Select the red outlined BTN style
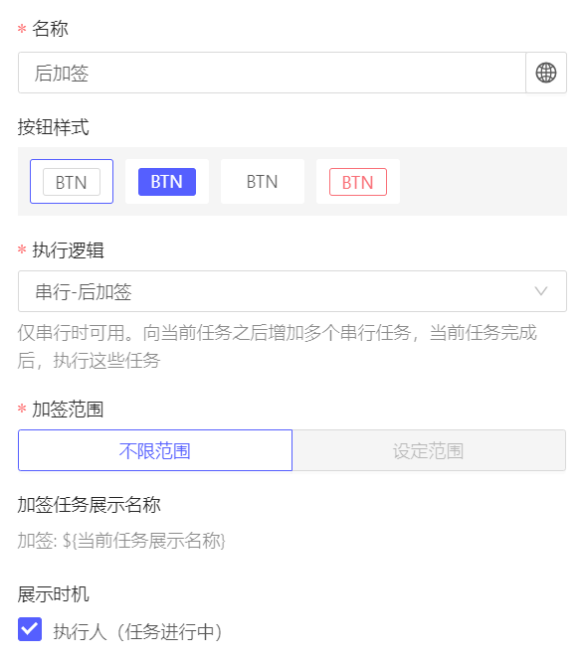 point(358,181)
